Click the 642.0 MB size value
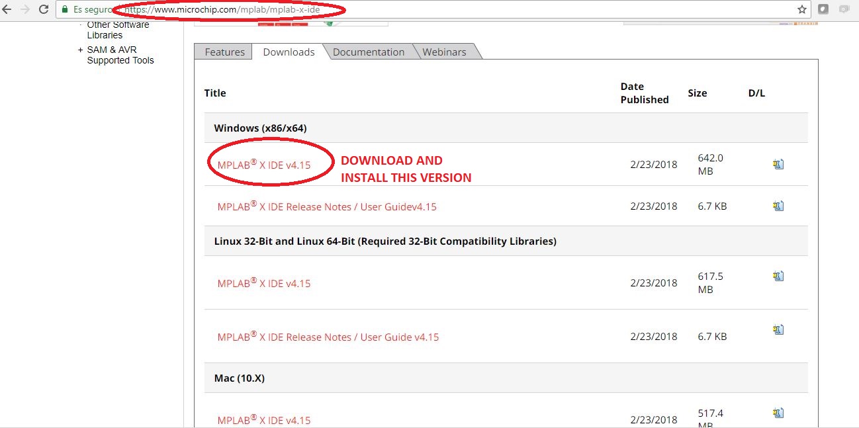Image resolution: width=859 pixels, height=428 pixels. pyautogui.click(x=710, y=164)
